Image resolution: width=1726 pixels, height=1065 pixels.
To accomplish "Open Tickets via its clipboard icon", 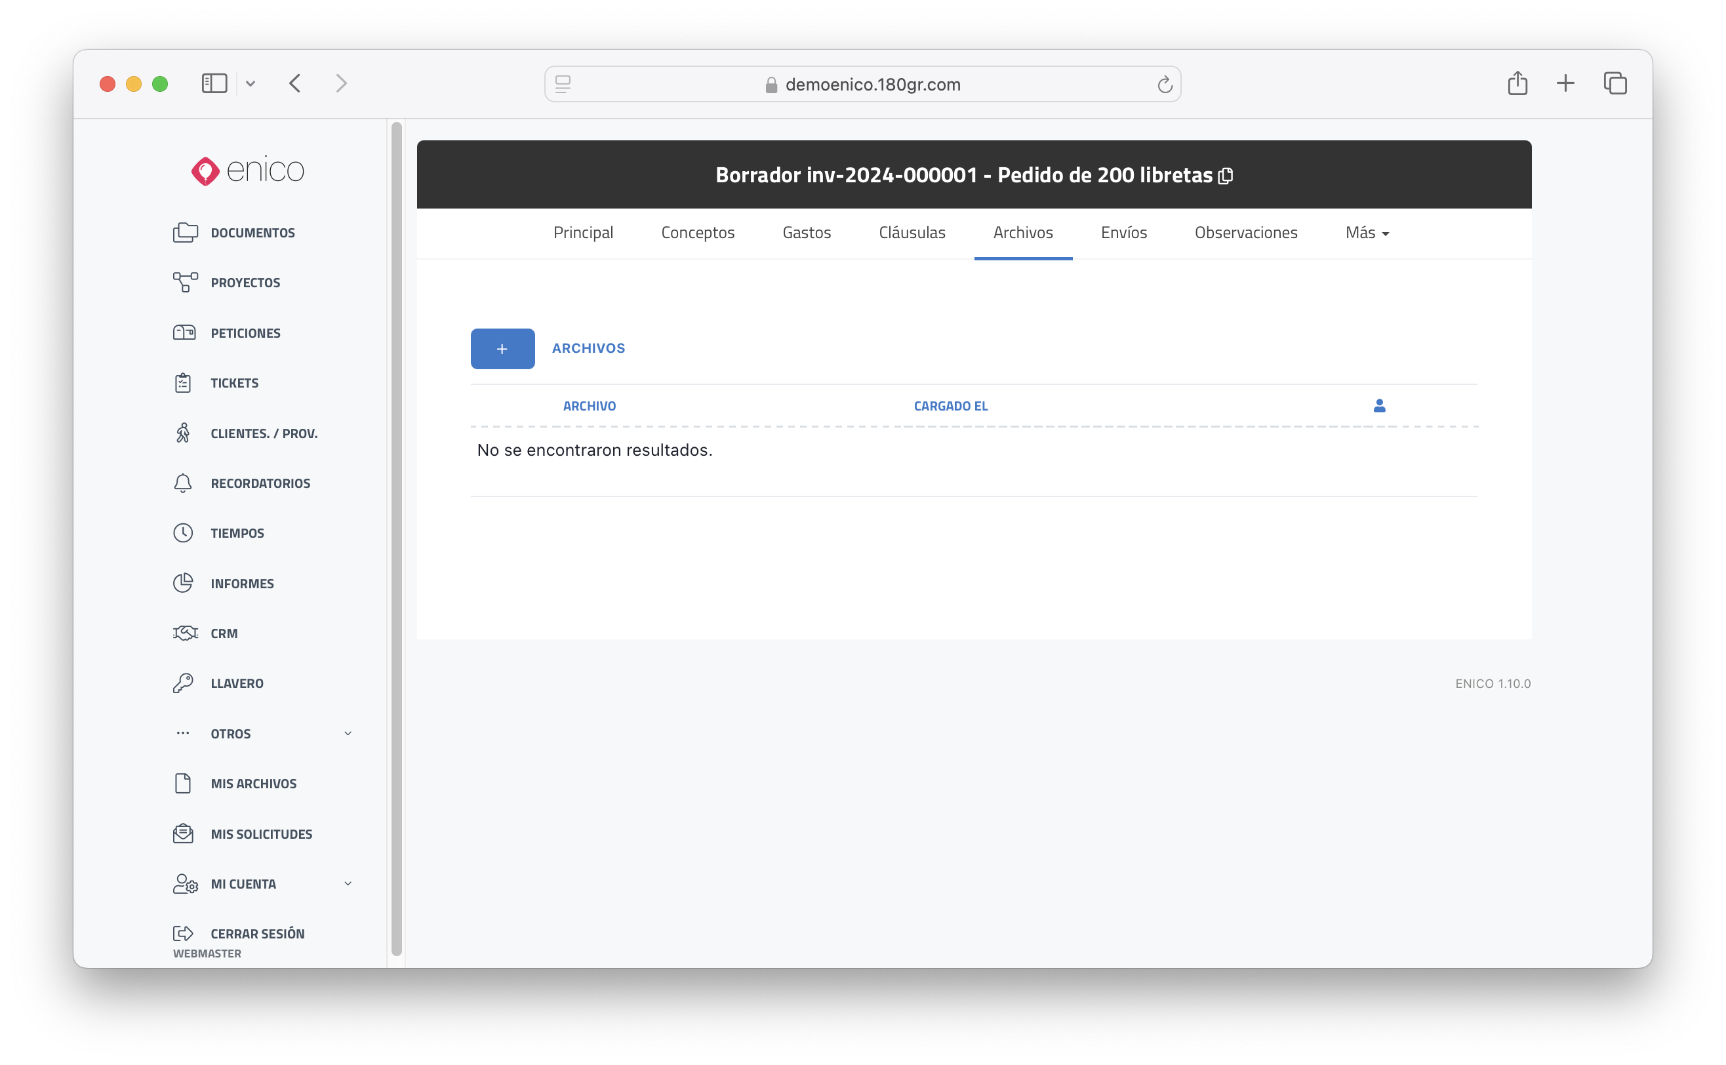I will [x=183, y=382].
